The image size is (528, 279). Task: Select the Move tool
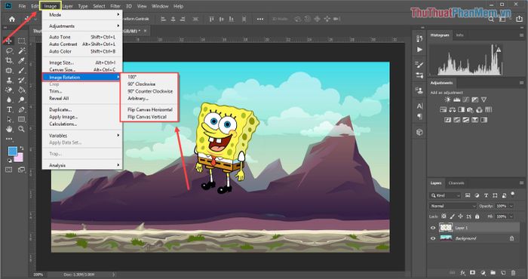(x=9, y=41)
